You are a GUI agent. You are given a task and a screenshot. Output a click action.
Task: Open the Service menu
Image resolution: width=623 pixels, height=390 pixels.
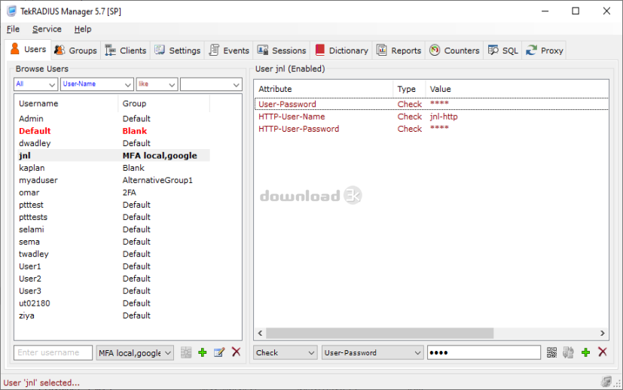(x=47, y=29)
